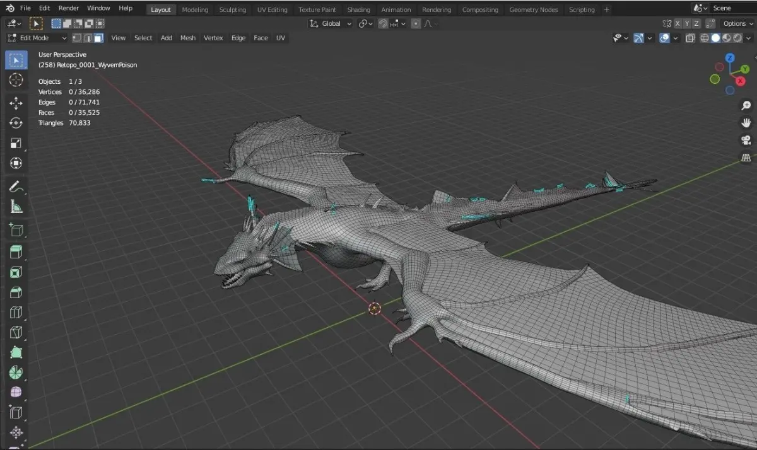
Task: Switch to solid shading
Action: tap(715, 38)
